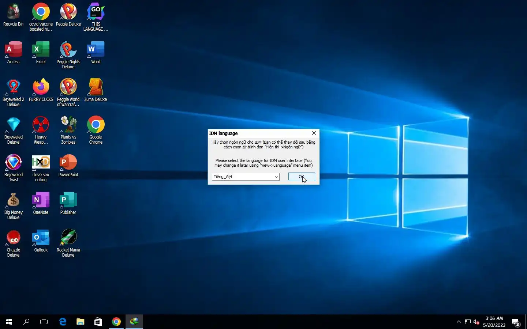The width and height of the screenshot is (527, 329).
Task: Open the notification center icon
Action: 516,322
